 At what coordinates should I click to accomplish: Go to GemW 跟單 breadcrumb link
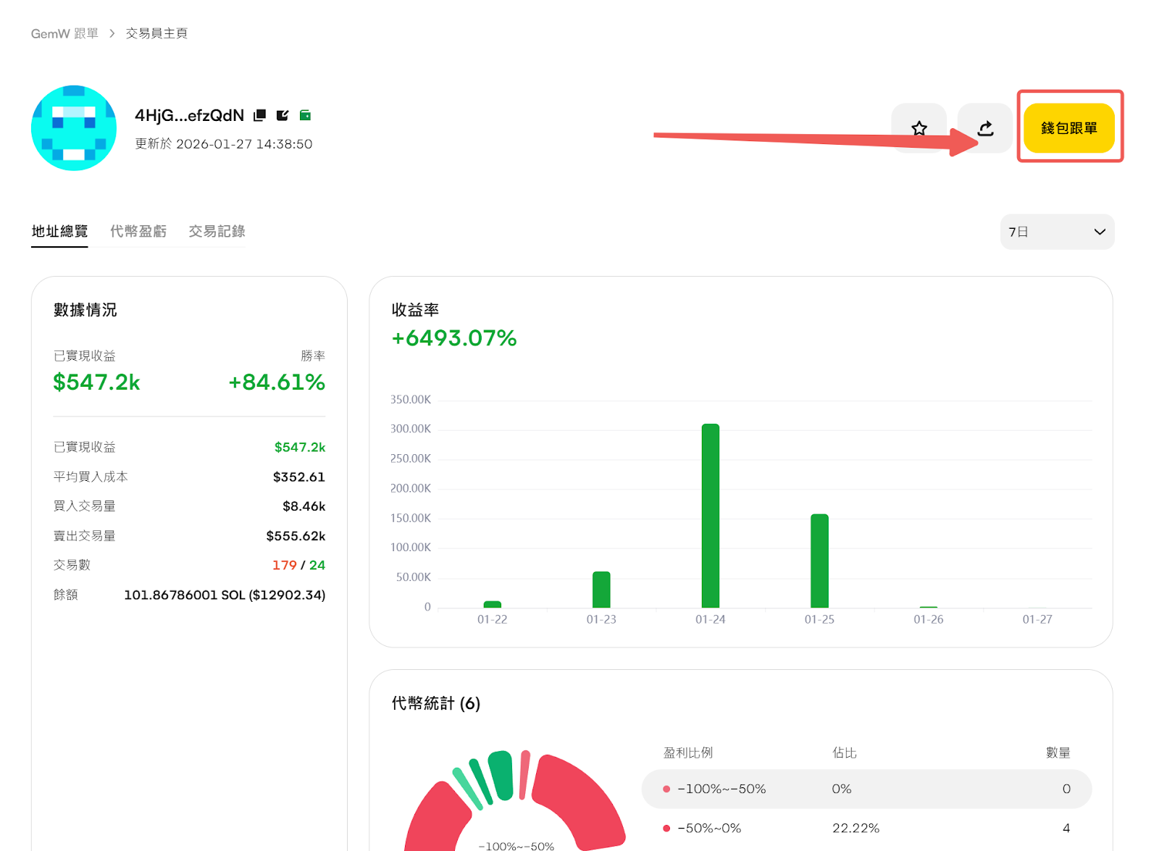(x=64, y=33)
